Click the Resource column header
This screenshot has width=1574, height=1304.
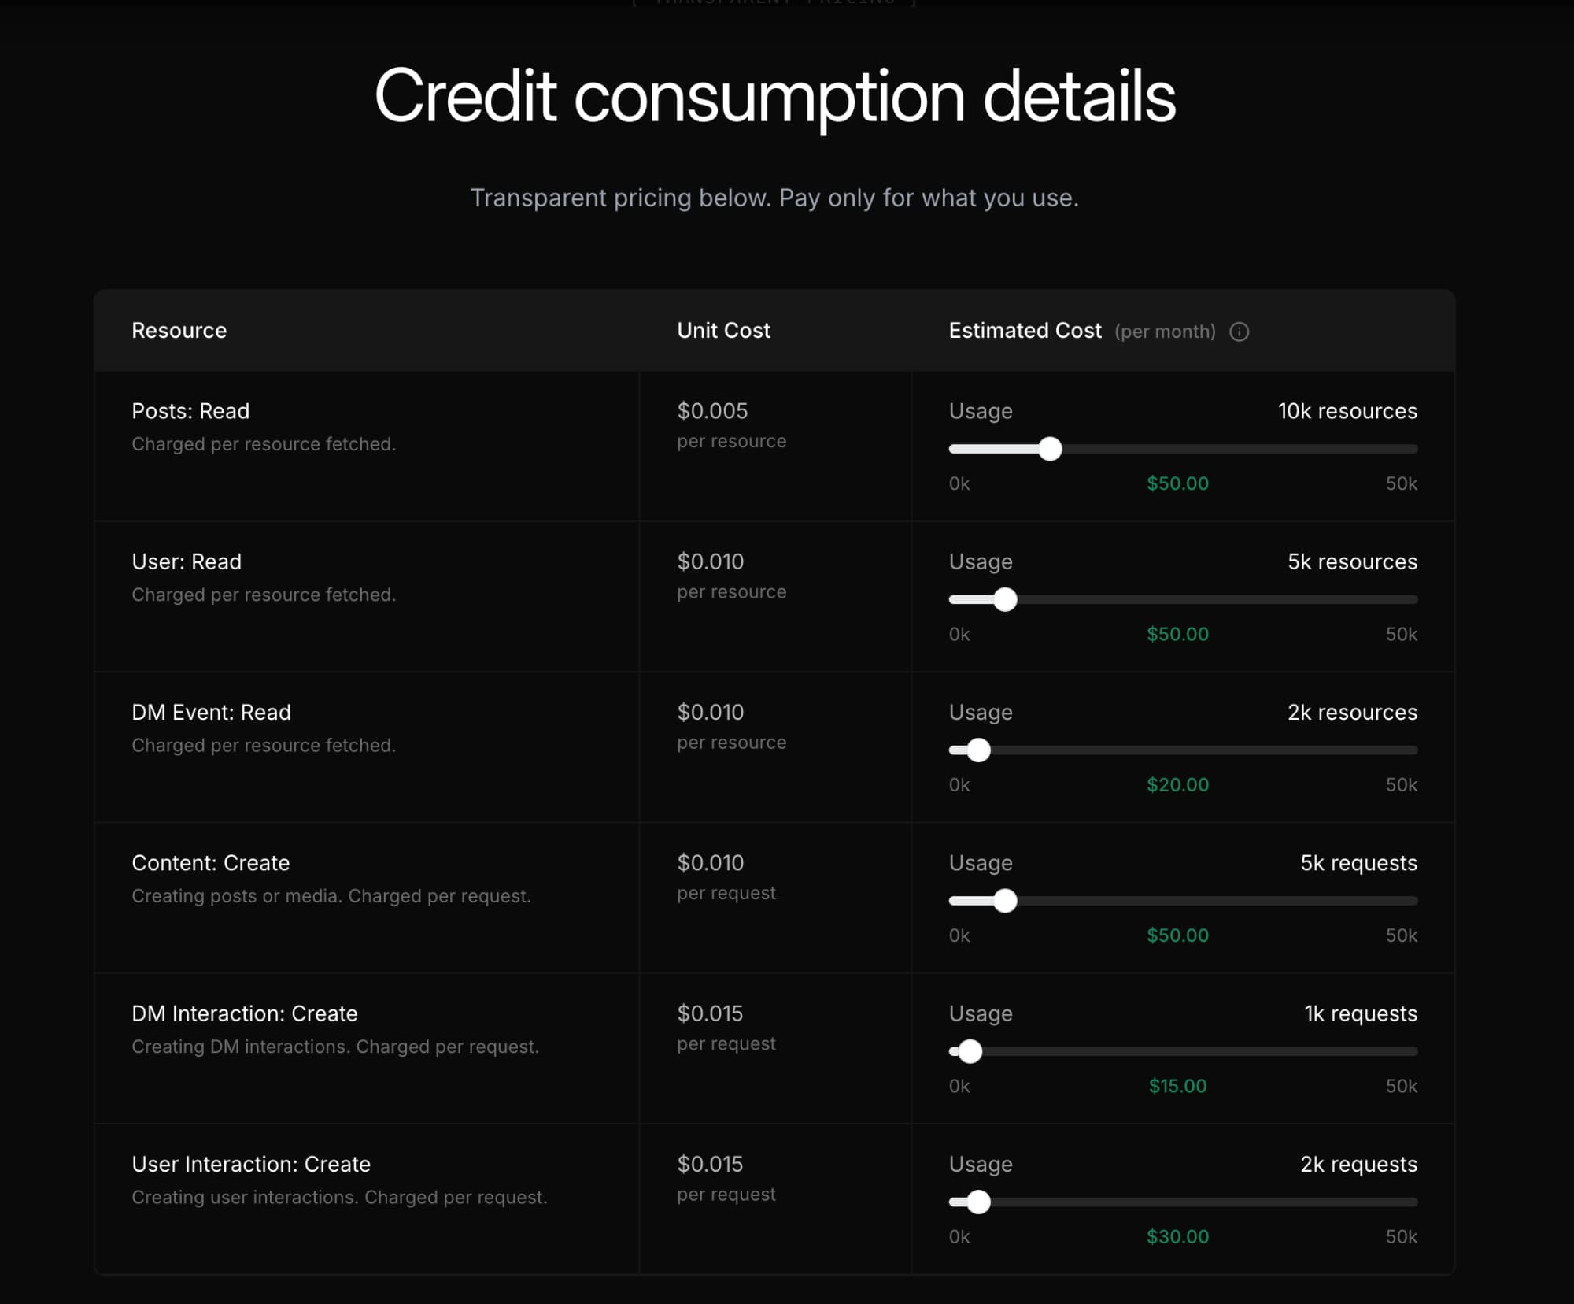(x=179, y=331)
